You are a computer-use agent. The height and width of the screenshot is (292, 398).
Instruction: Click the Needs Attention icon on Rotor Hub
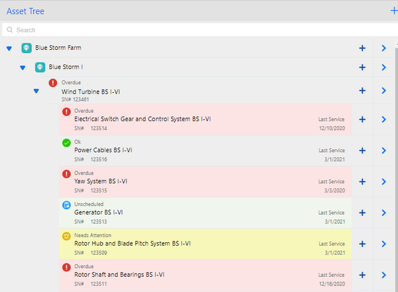click(66, 236)
